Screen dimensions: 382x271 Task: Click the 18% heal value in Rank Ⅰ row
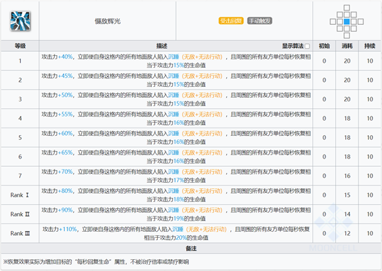tap(179, 199)
